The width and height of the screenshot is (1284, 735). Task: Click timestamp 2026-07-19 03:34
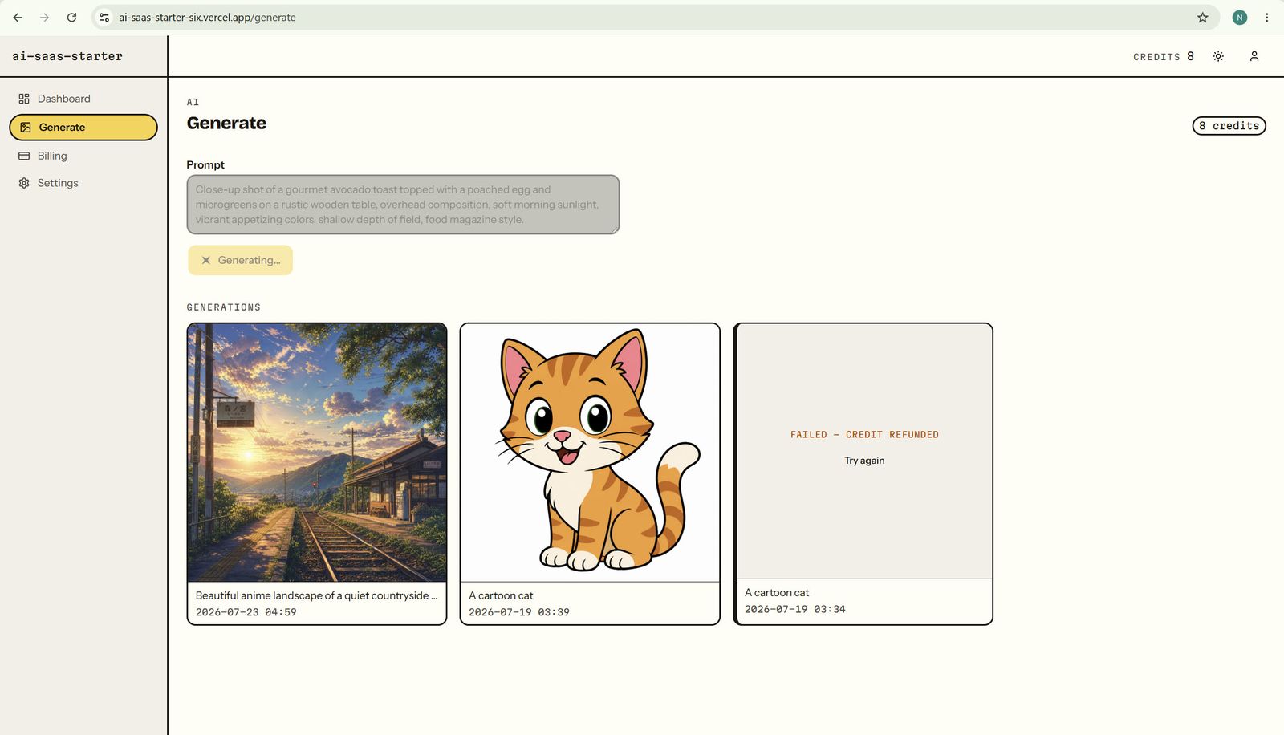pos(795,609)
